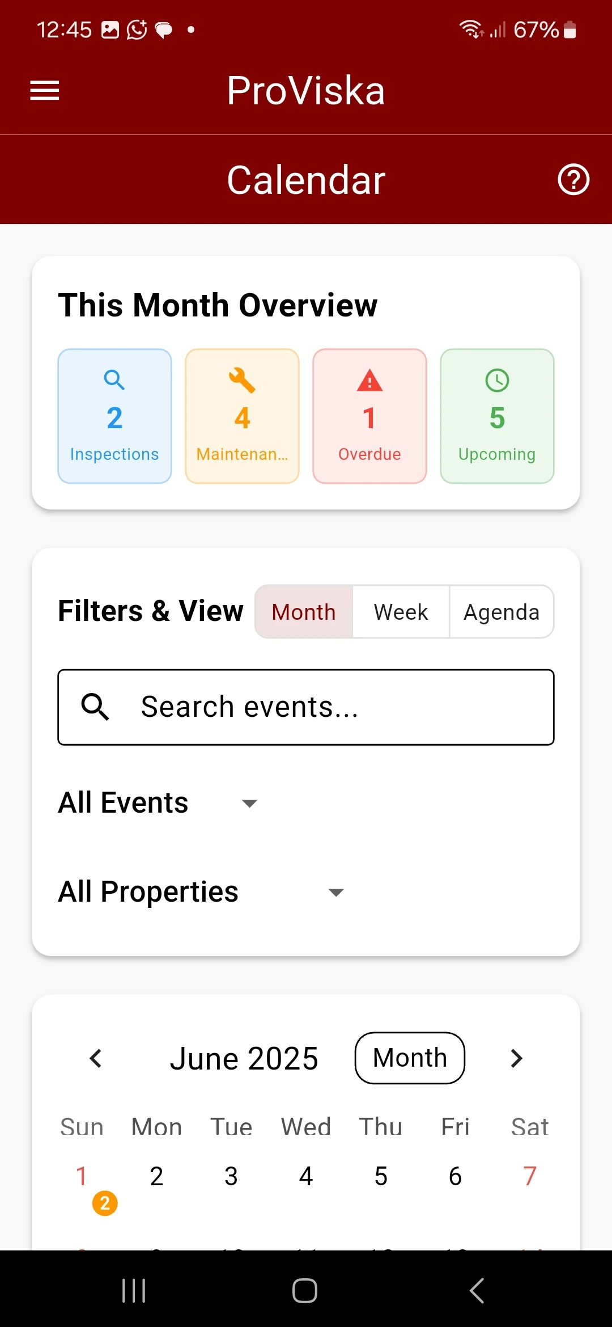Tap the calendar help question icon

[573, 180]
